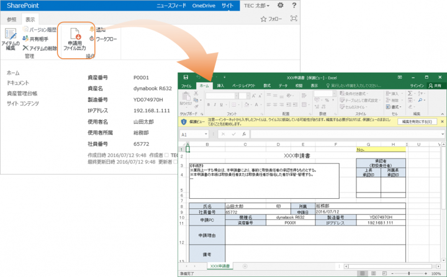The width and height of the screenshot is (447, 277).
Task: Click the Excel Ribbon Display Options icon
Action: [400, 77]
